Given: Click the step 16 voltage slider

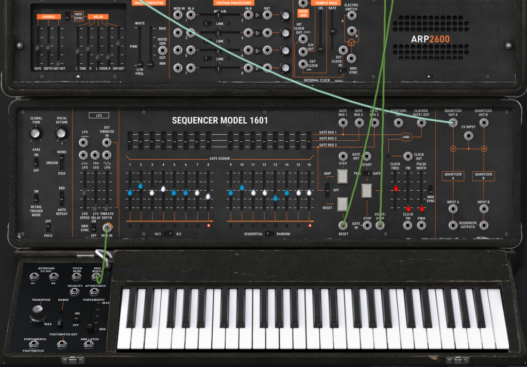Looking at the screenshot, I should click(309, 193).
